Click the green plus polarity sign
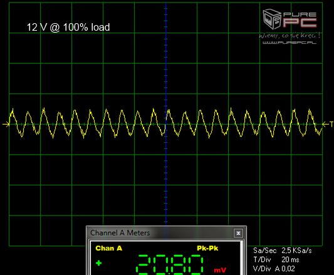Image resolution: width=334 pixels, height=275 pixels. pyautogui.click(x=98, y=263)
